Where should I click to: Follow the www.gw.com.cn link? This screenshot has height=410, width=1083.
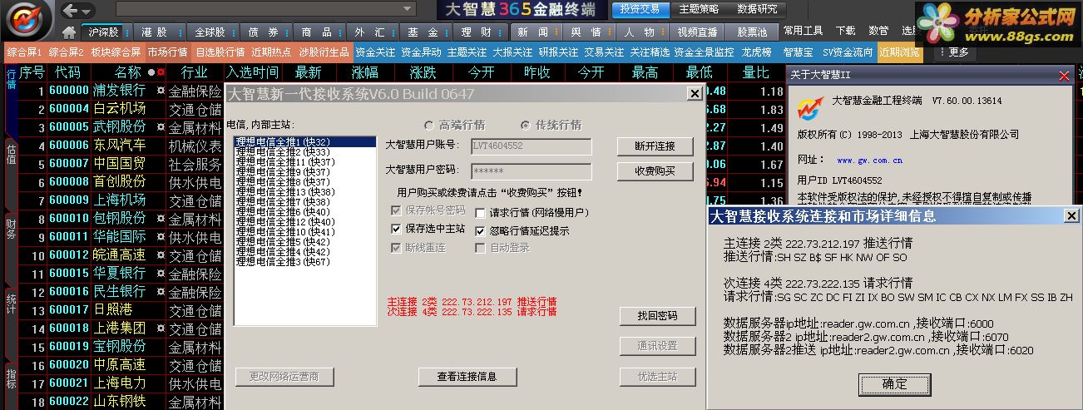pyautogui.click(x=869, y=161)
